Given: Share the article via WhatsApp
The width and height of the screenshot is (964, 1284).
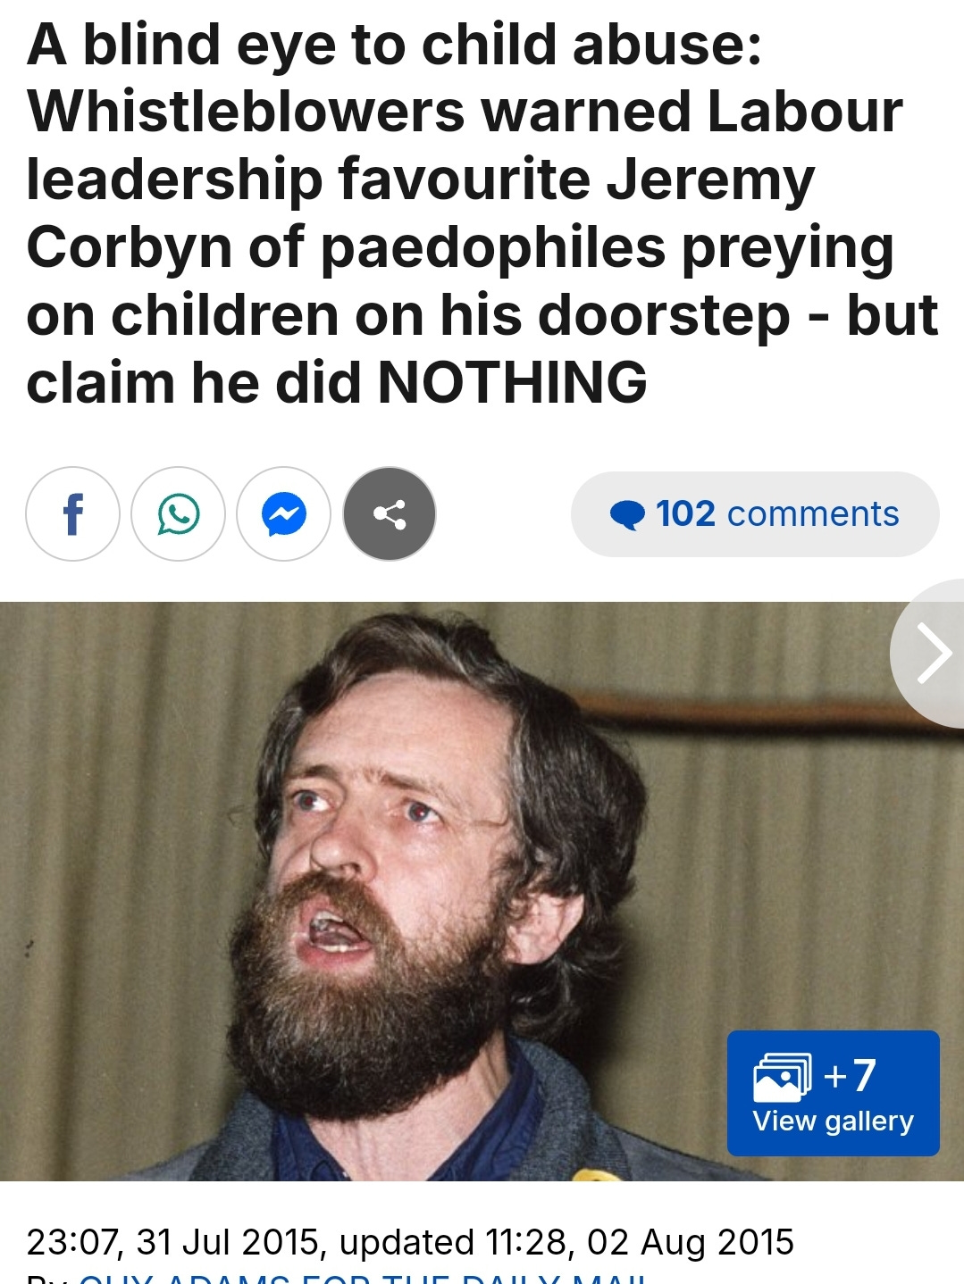Looking at the screenshot, I should coord(178,514).
